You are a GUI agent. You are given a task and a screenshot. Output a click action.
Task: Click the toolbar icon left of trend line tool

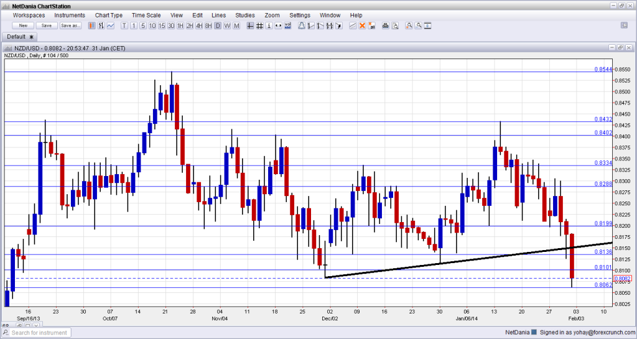tap(339, 26)
